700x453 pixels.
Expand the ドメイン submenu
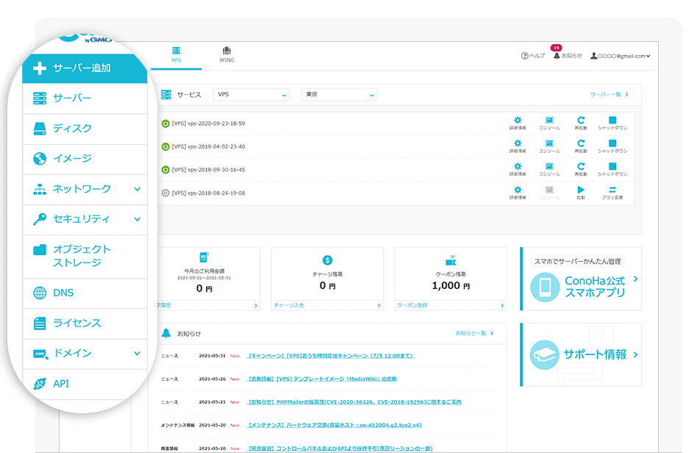(x=137, y=354)
